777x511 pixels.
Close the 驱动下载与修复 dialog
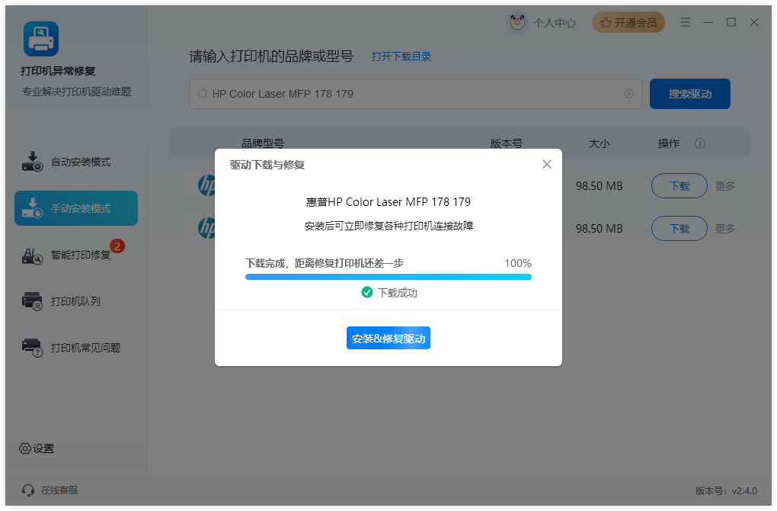[547, 164]
